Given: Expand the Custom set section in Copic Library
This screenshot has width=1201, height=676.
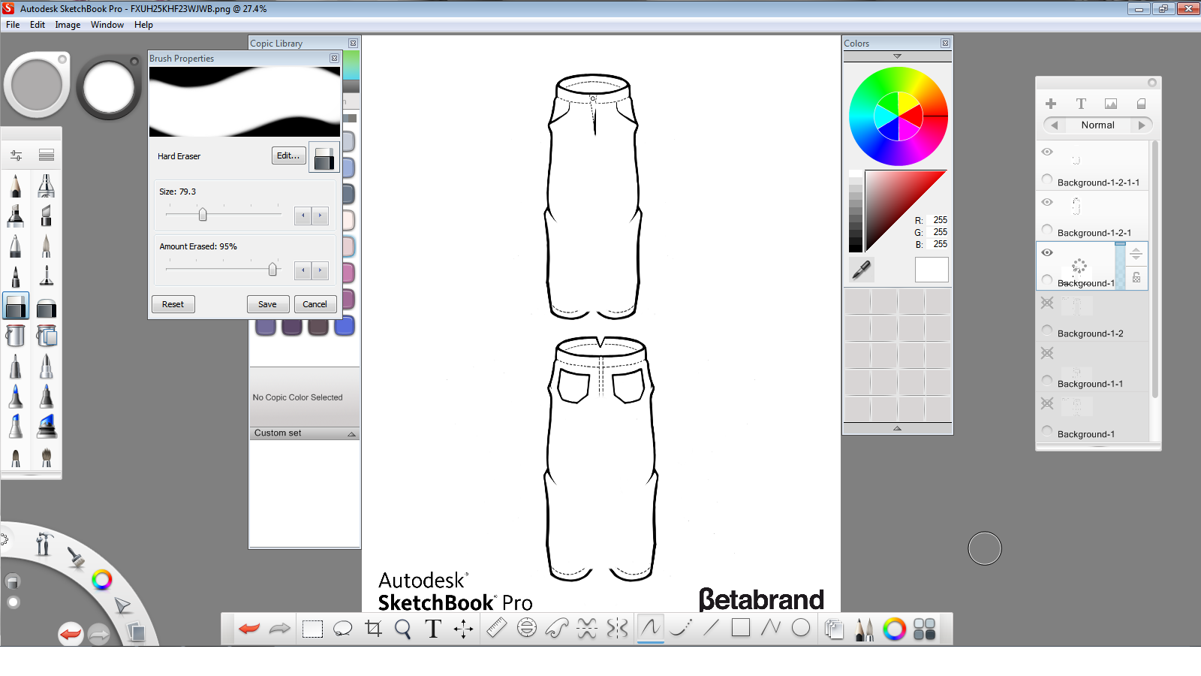Looking at the screenshot, I should tap(351, 434).
